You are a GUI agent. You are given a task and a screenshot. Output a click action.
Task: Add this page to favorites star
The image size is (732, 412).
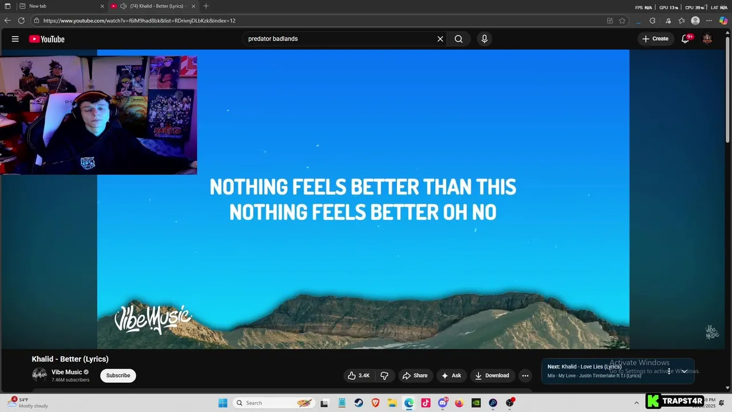pos(622,21)
